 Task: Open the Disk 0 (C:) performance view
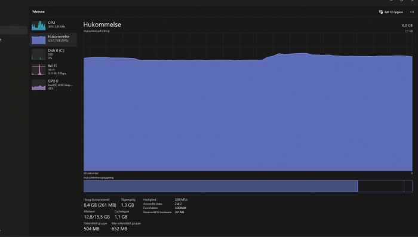53,54
